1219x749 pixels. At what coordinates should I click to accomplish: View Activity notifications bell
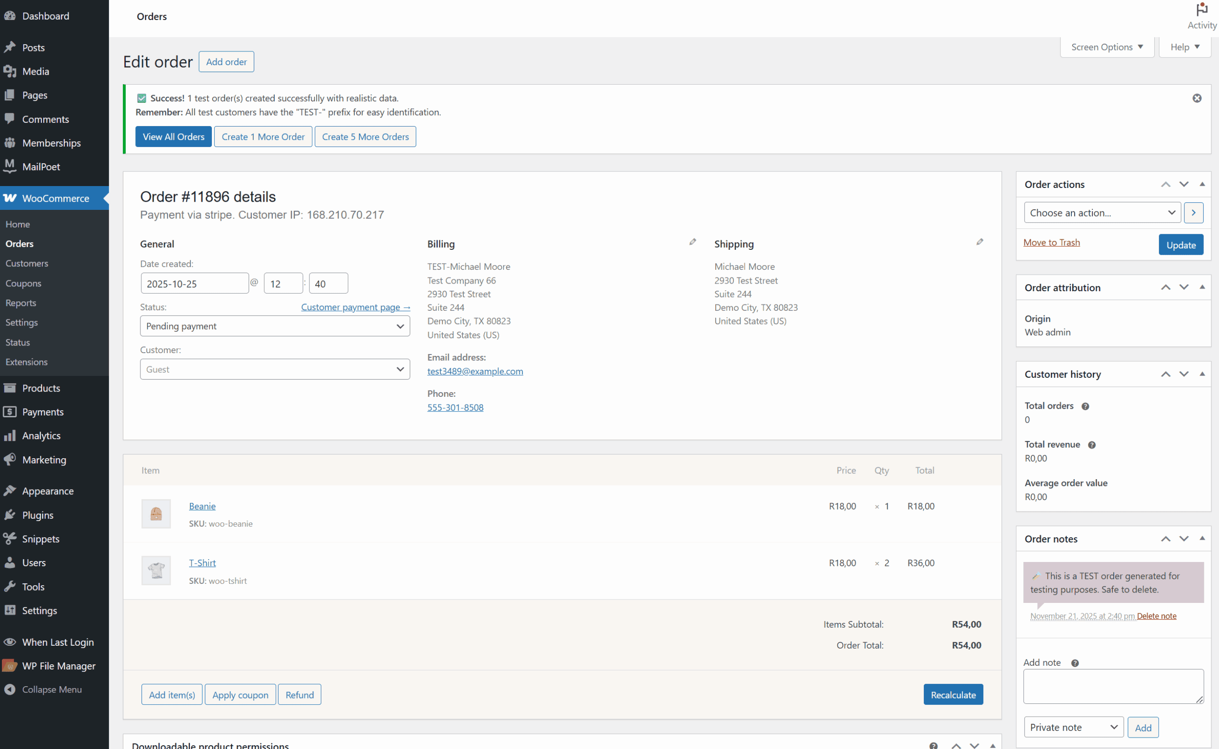point(1201,10)
